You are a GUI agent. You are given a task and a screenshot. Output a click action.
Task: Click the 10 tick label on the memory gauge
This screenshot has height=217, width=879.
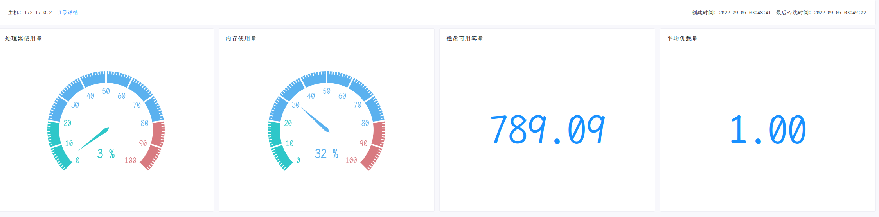pos(289,143)
